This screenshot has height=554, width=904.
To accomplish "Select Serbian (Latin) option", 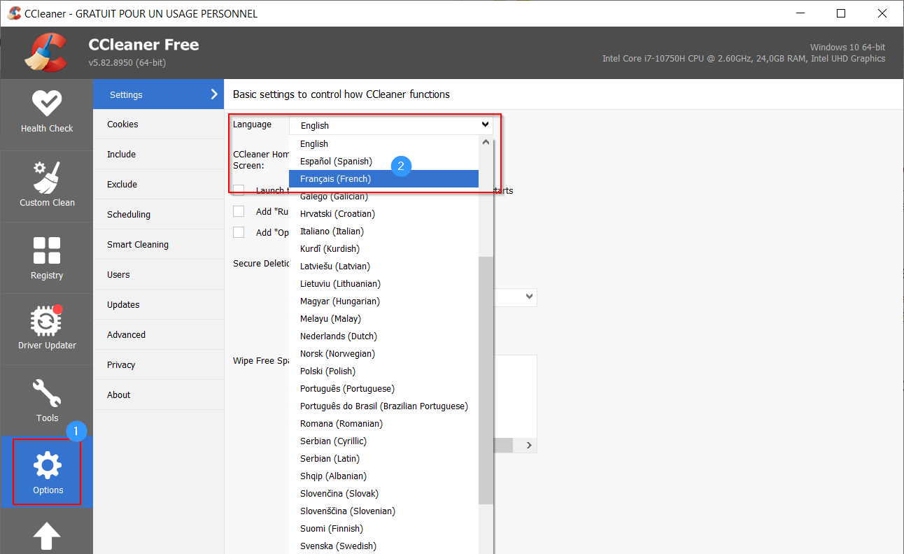I will tap(384, 459).
